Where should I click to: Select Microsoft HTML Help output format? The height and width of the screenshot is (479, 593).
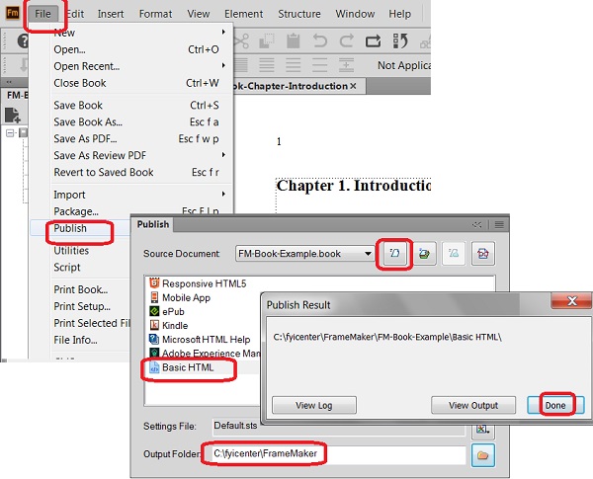200,339
